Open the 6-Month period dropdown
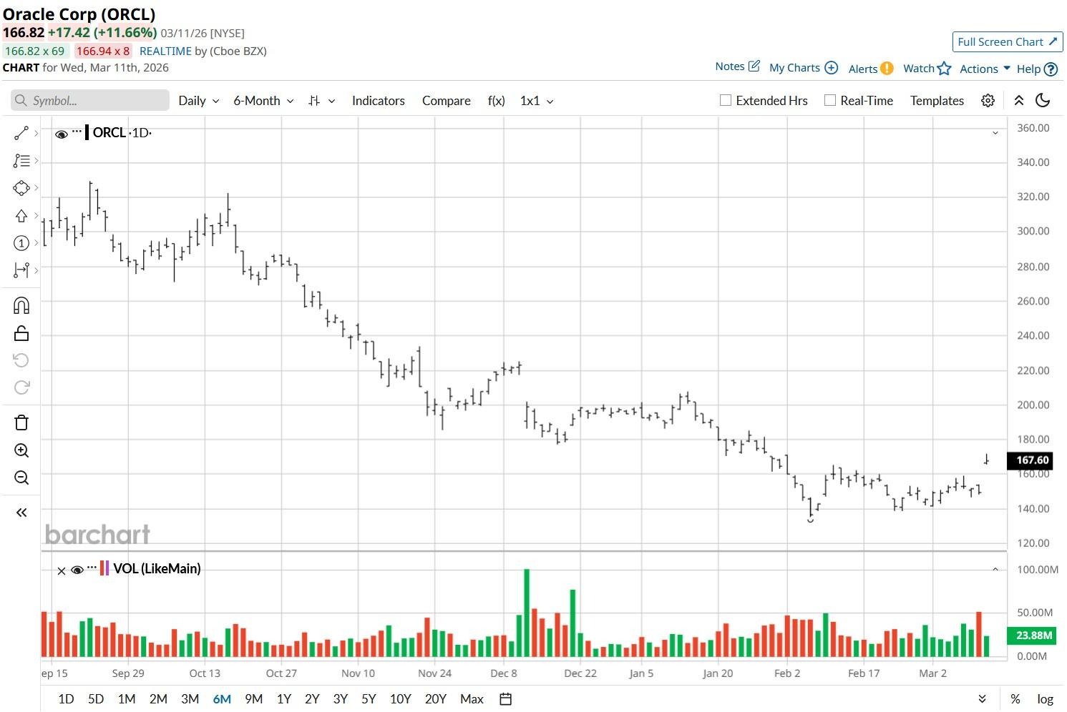The height and width of the screenshot is (712, 1067). pos(263,101)
